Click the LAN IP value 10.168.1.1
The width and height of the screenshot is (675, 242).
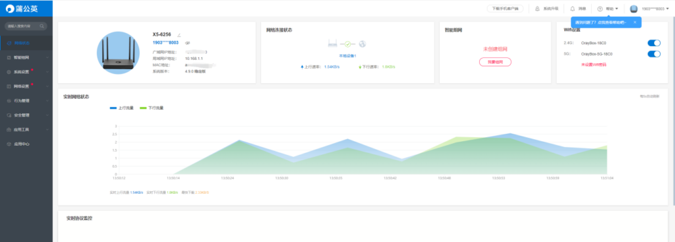(194, 58)
